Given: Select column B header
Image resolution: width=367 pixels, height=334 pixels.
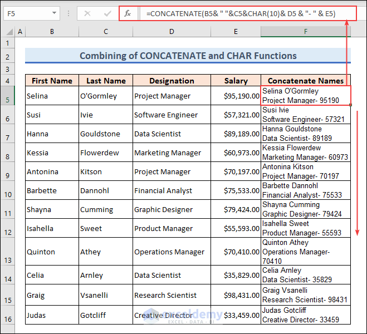Looking at the screenshot, I should pos(52,32).
